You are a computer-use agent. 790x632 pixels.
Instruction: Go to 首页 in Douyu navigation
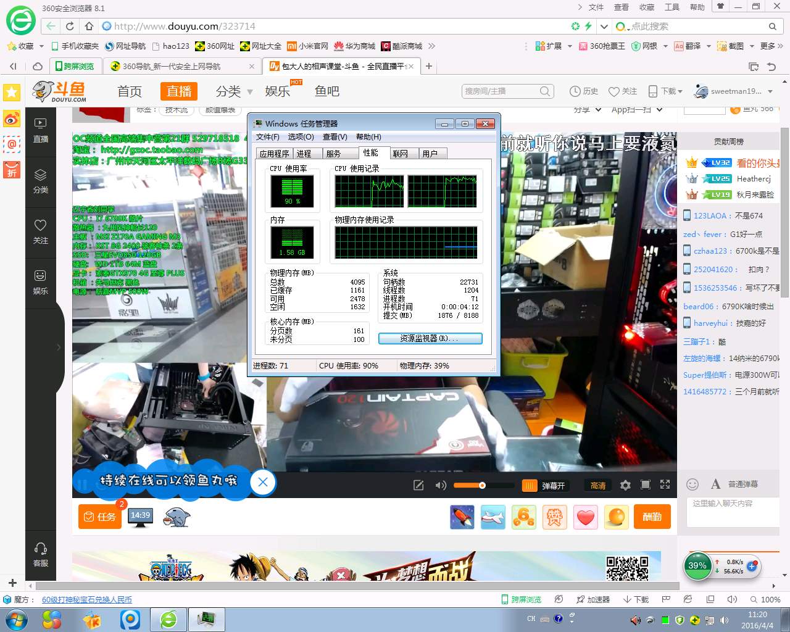point(130,91)
